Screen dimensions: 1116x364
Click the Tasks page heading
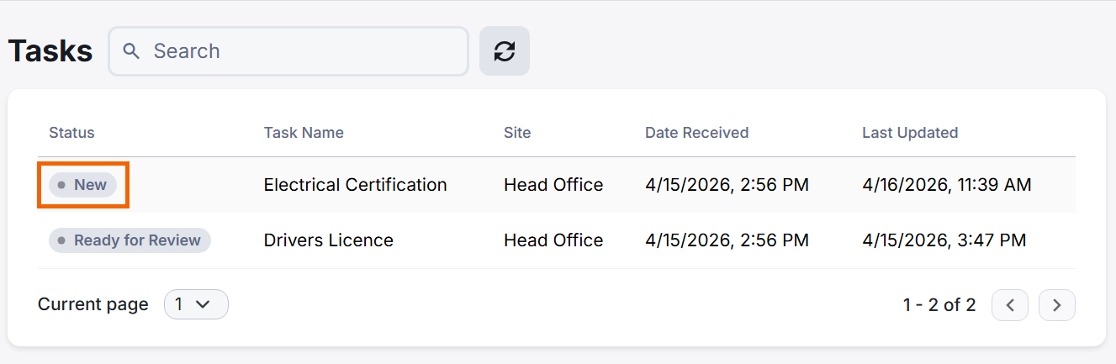(x=50, y=51)
